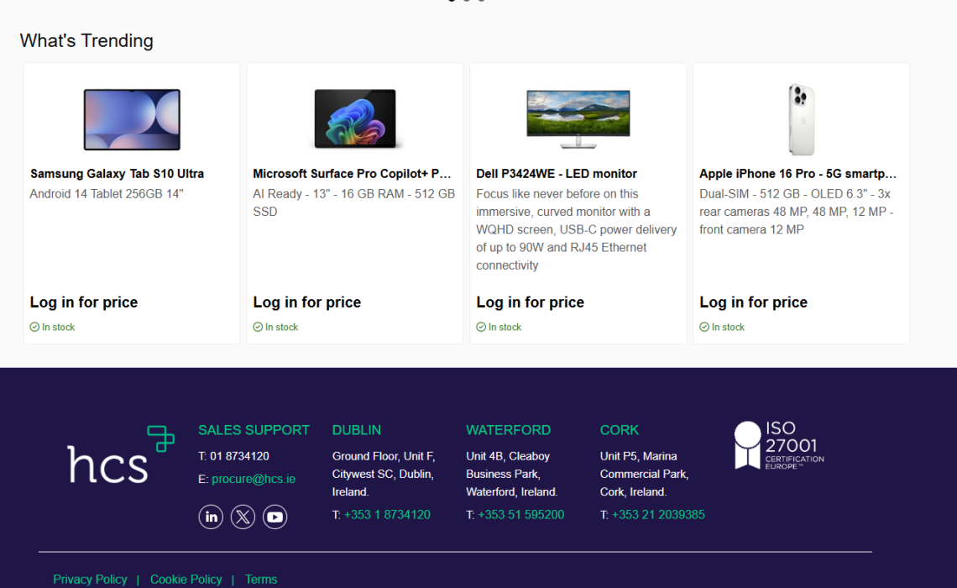Click sales phone T: 01 8734120
Viewport: 957px width, 588px height.
[233, 456]
